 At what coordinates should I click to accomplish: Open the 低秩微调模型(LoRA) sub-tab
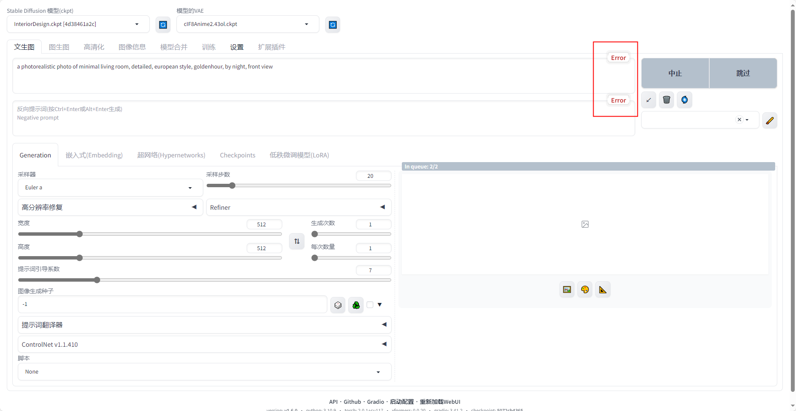pos(299,155)
